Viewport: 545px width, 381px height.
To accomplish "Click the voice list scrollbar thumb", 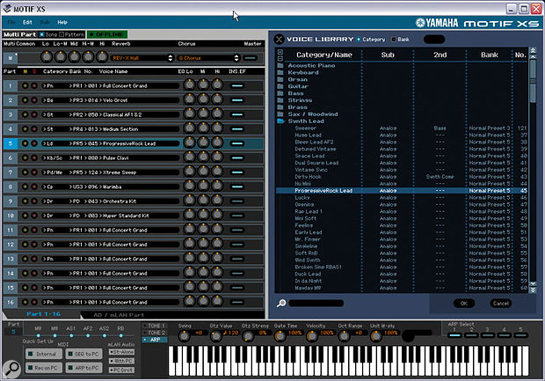I will [x=533, y=82].
